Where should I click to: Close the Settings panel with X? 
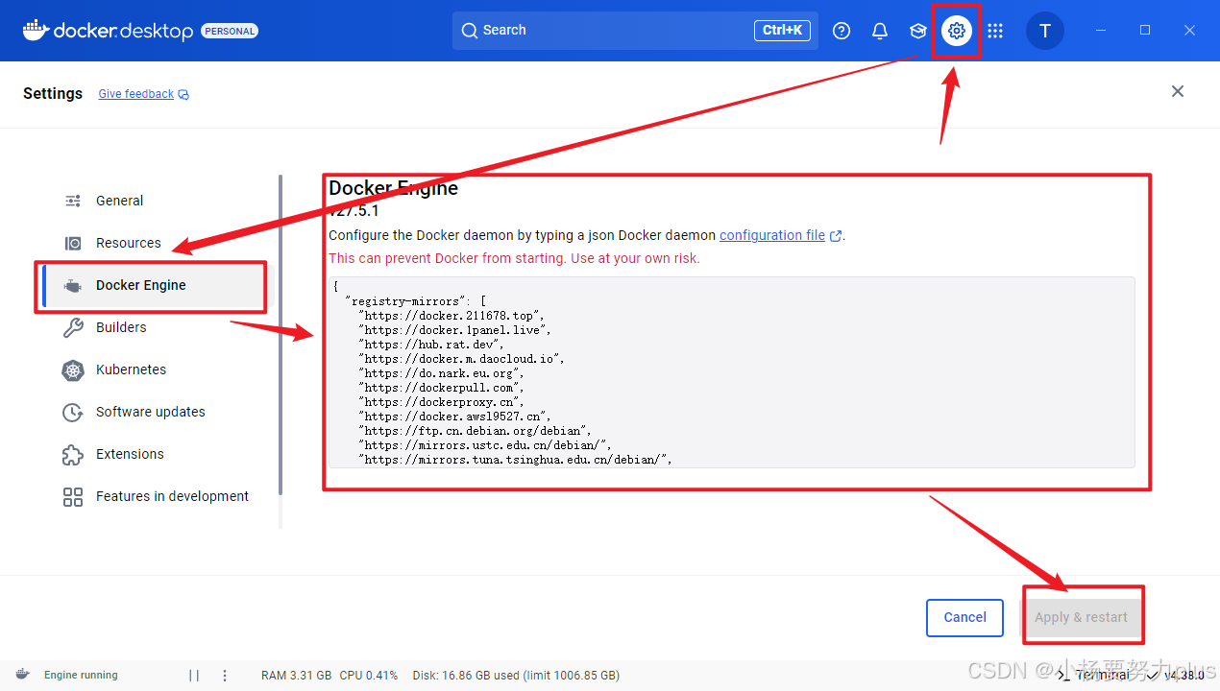click(1178, 91)
